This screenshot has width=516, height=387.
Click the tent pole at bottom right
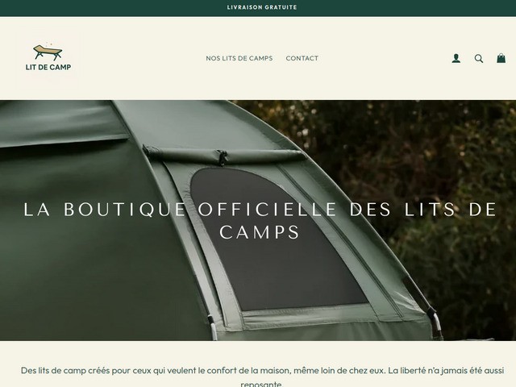coord(435,322)
